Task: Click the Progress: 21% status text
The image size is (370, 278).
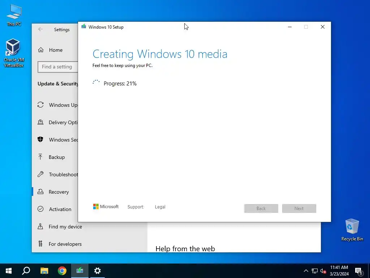Action: point(120,84)
